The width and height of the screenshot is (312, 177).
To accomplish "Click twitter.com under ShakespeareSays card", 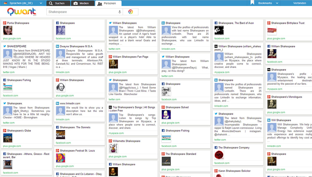I will tap(167, 76).
